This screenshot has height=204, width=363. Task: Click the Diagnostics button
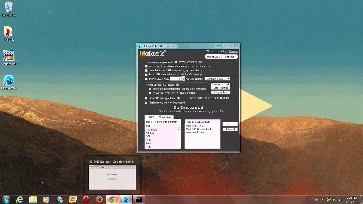click(221, 92)
